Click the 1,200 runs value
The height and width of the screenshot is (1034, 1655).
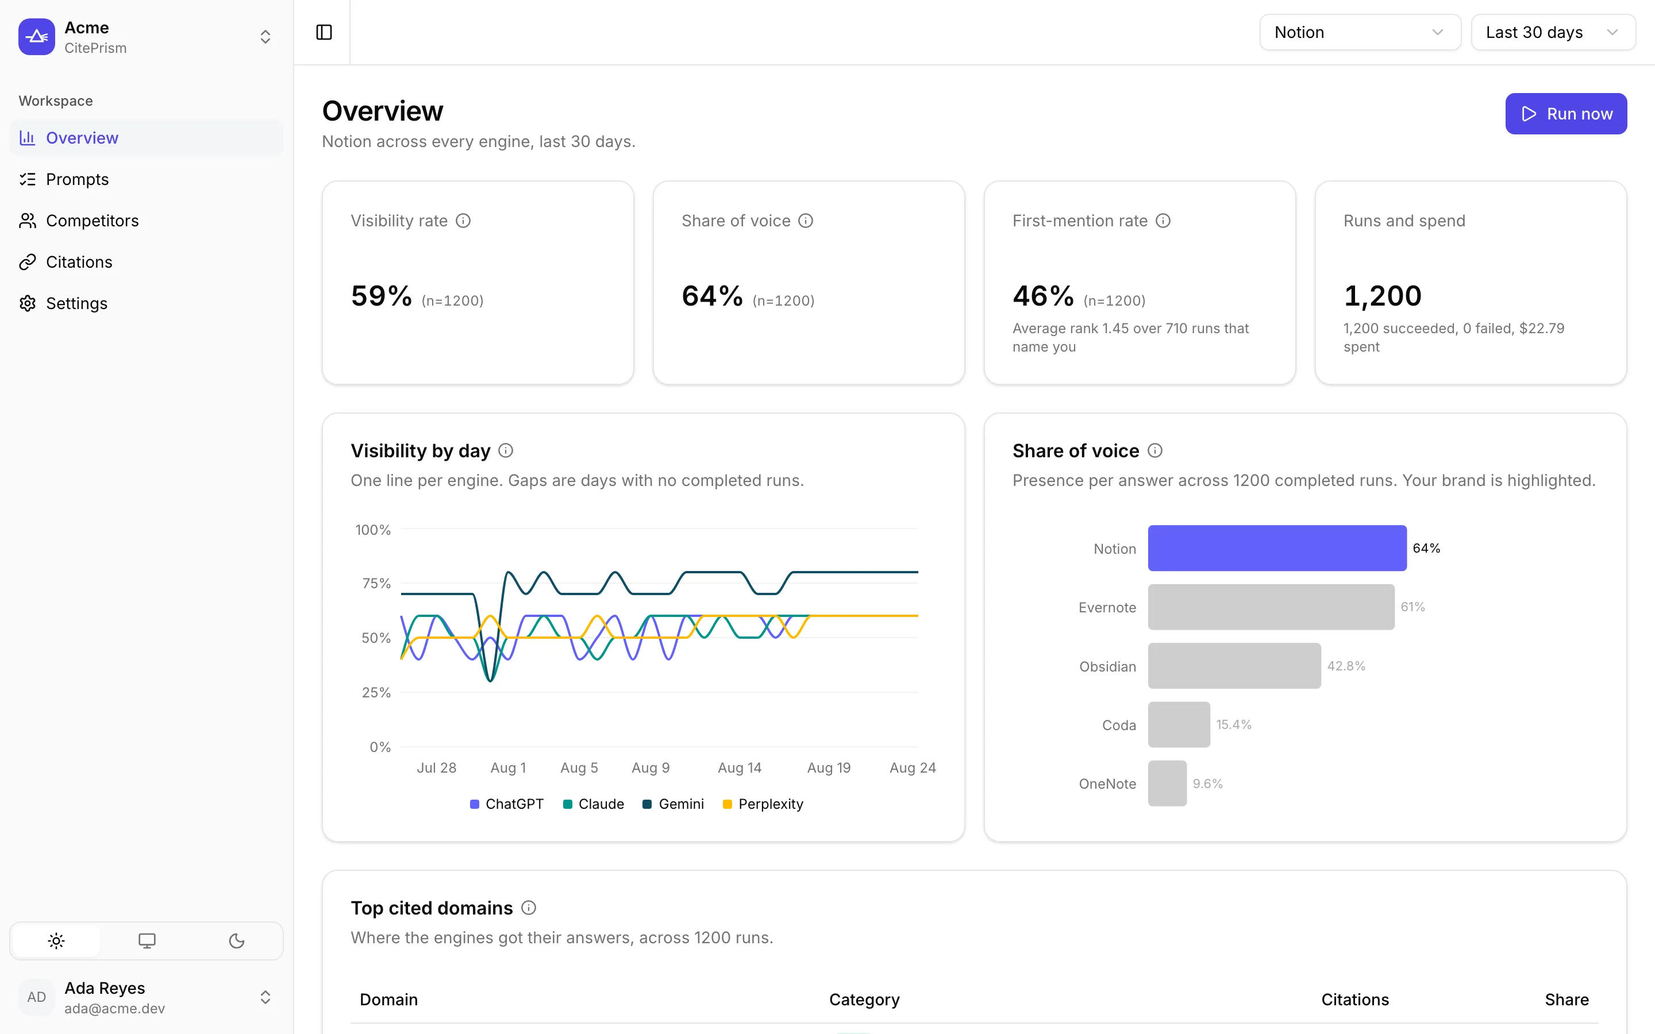coord(1382,296)
